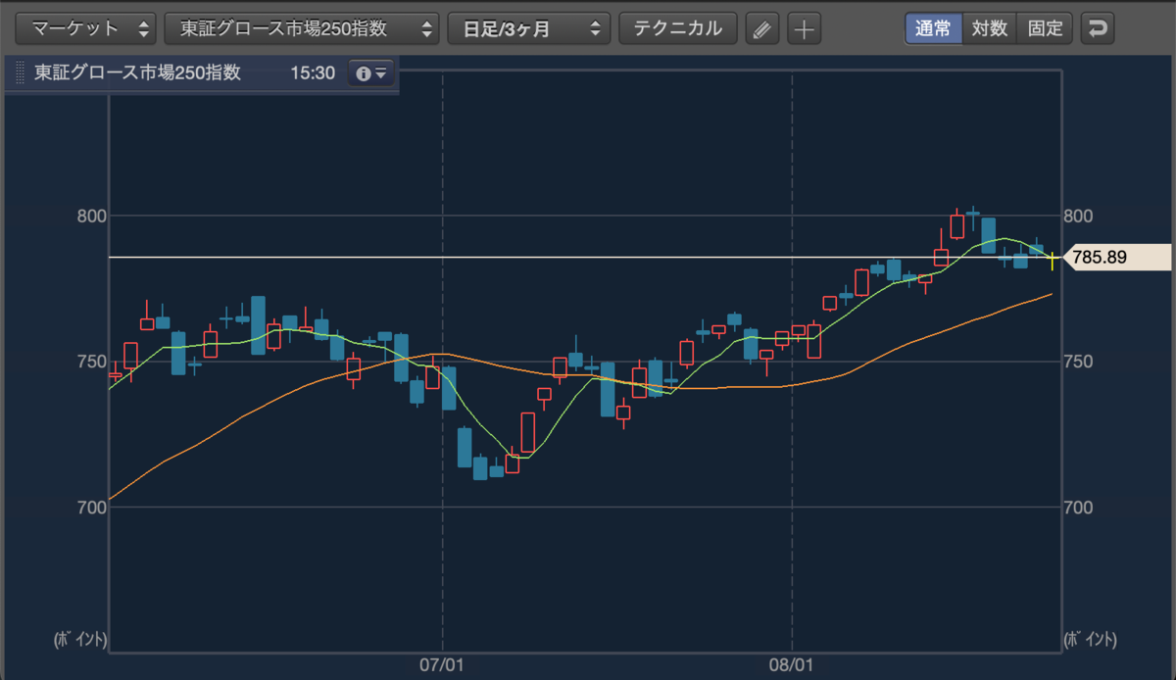The image size is (1176, 680).
Task: Click the info icon in legend bar
Action: pos(364,73)
